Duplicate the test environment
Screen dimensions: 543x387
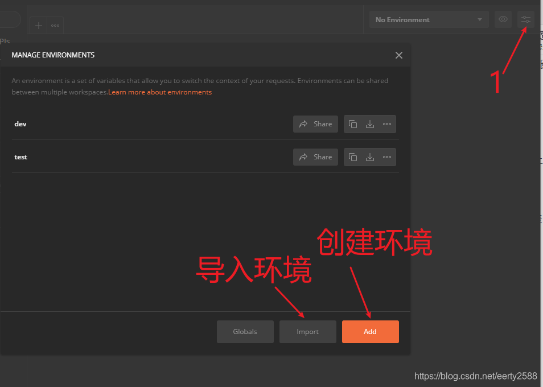click(x=352, y=157)
